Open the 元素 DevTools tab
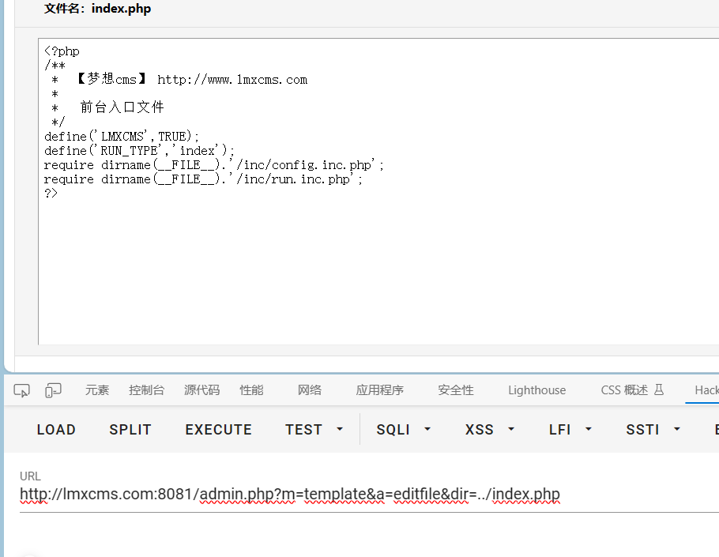The height and width of the screenshot is (557, 719). pyautogui.click(x=97, y=390)
